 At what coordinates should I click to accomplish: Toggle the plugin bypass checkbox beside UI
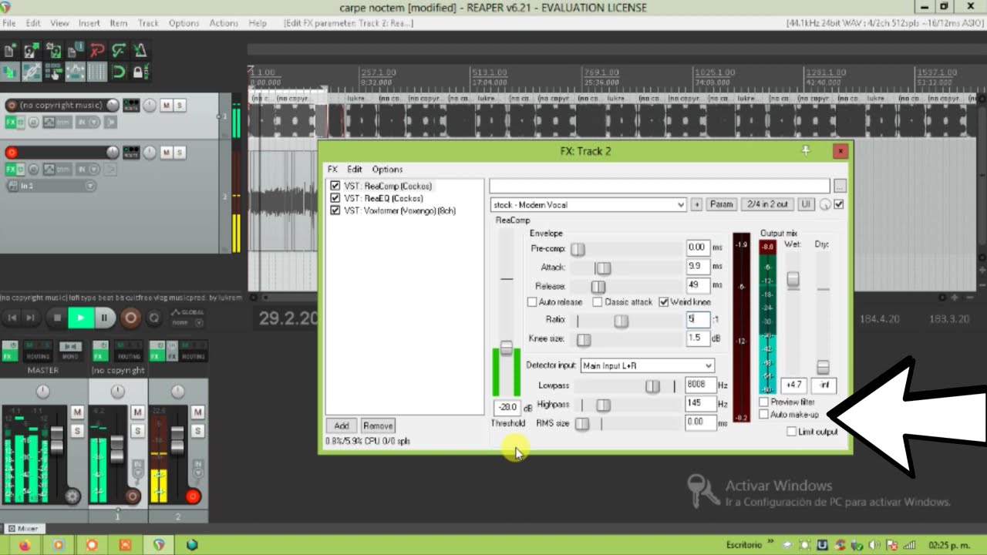(839, 204)
